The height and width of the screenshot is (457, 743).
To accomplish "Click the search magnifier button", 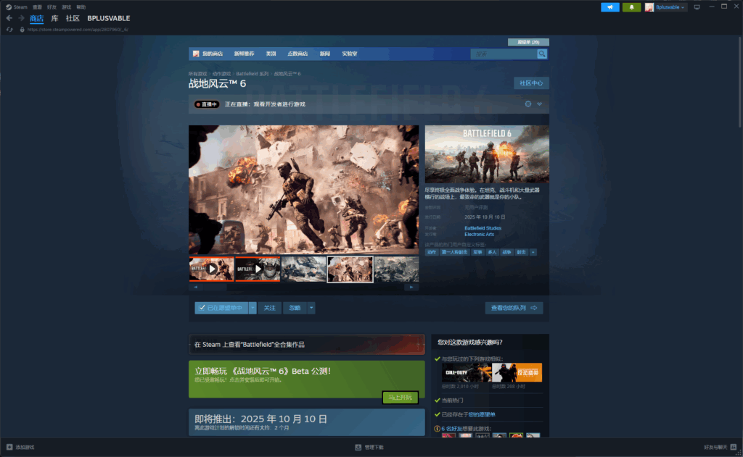I will point(541,54).
